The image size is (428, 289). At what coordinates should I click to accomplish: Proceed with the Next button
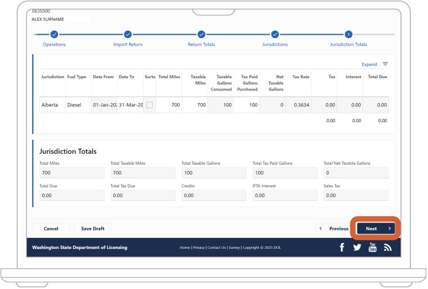coord(375,229)
